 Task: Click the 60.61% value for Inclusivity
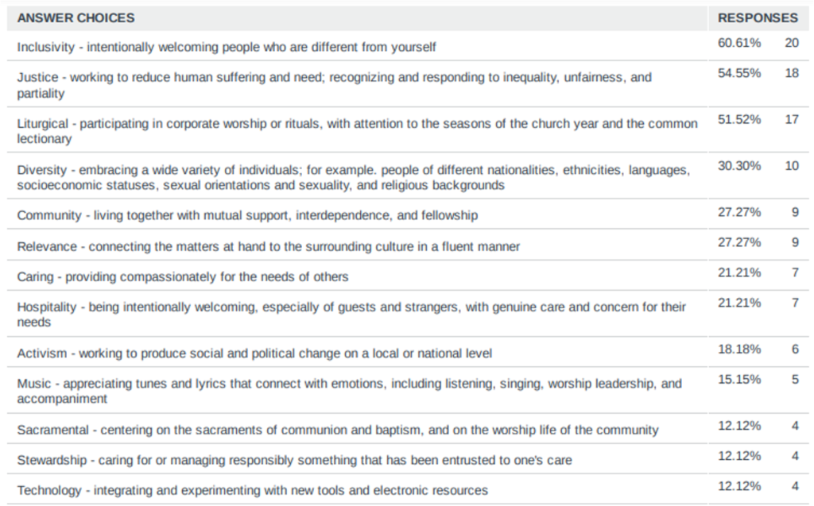[x=739, y=42]
